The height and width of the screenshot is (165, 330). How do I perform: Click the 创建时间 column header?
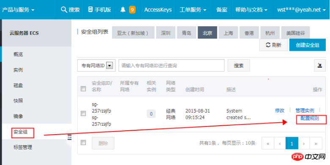[195, 90]
